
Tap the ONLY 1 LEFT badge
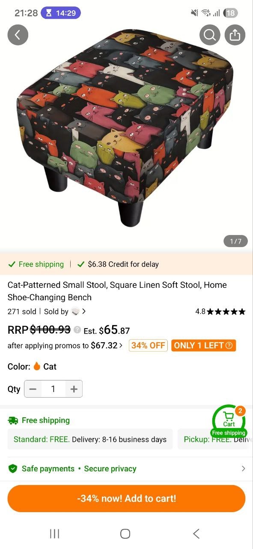(x=203, y=345)
